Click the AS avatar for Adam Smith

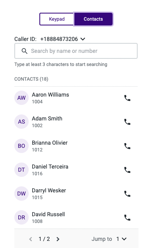(21, 122)
